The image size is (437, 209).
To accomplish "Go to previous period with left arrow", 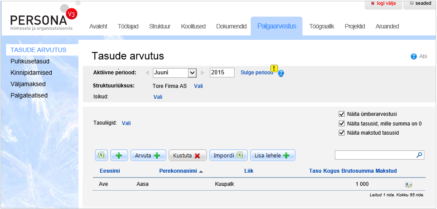I will pyautogui.click(x=147, y=73).
